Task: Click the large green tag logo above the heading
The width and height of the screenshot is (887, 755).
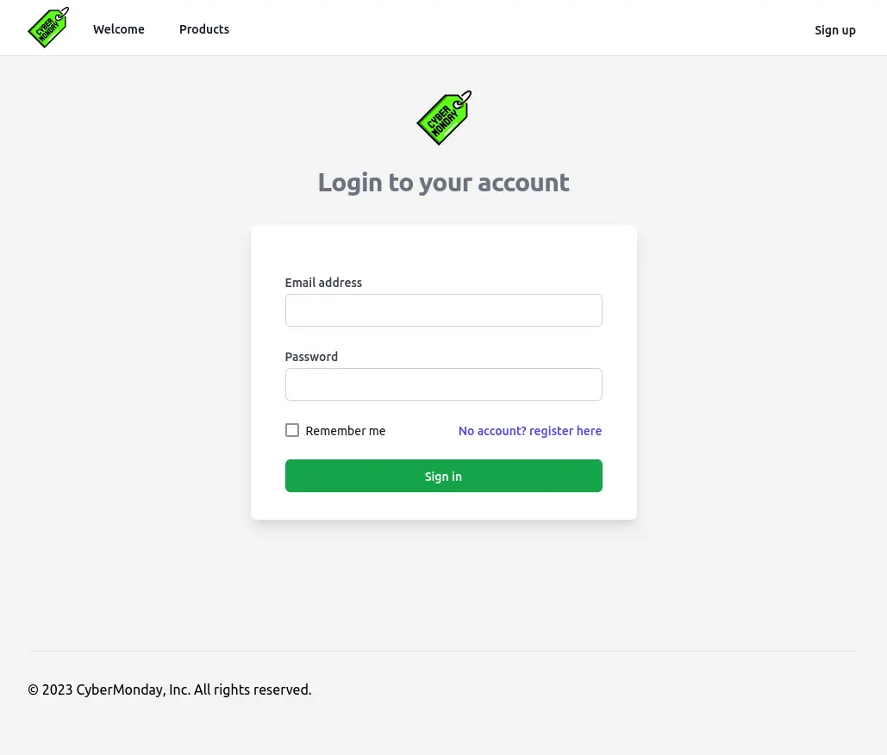Action: (x=444, y=118)
